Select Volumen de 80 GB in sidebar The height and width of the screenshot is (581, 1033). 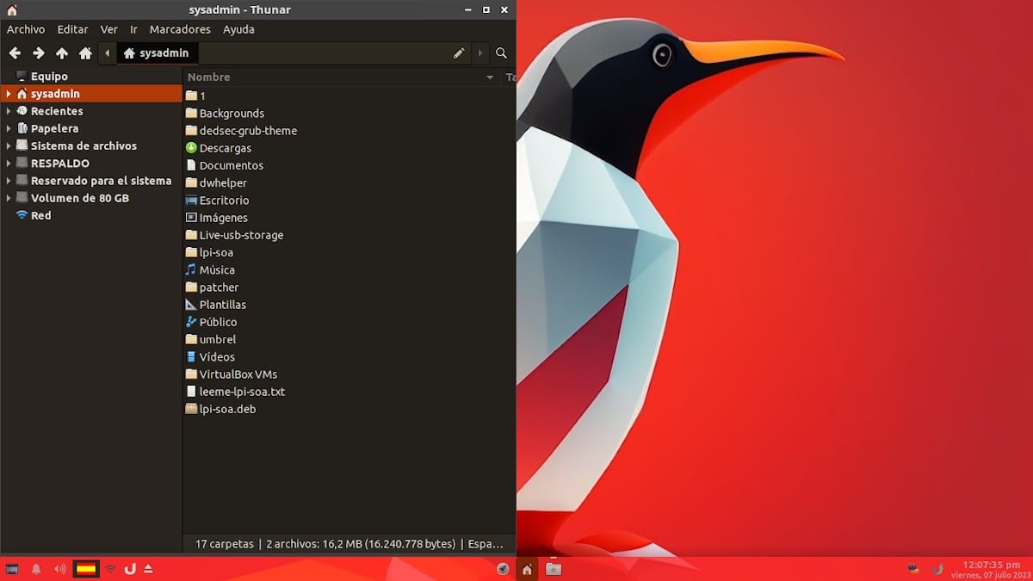(80, 198)
